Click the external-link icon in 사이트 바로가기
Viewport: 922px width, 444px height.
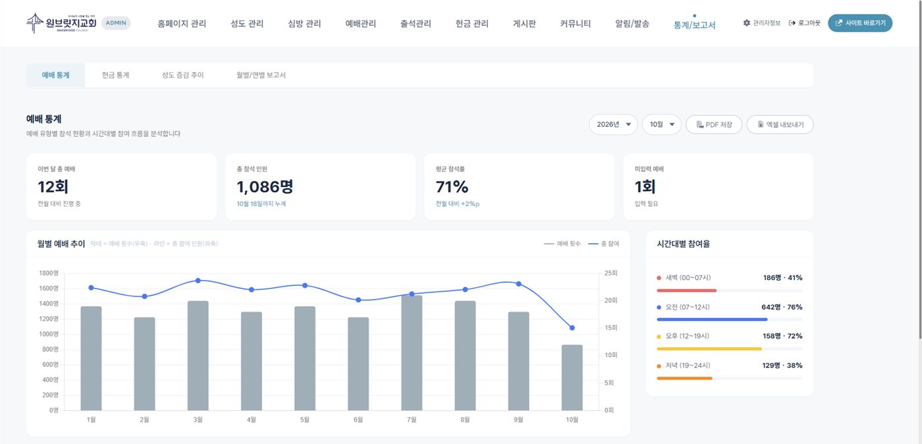838,23
